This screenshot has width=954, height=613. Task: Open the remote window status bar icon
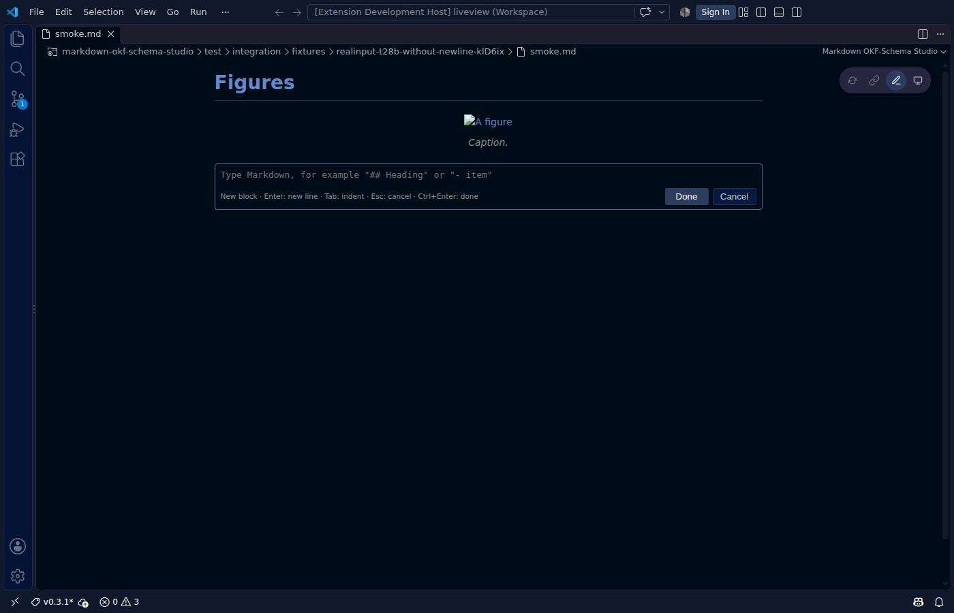pos(15,602)
